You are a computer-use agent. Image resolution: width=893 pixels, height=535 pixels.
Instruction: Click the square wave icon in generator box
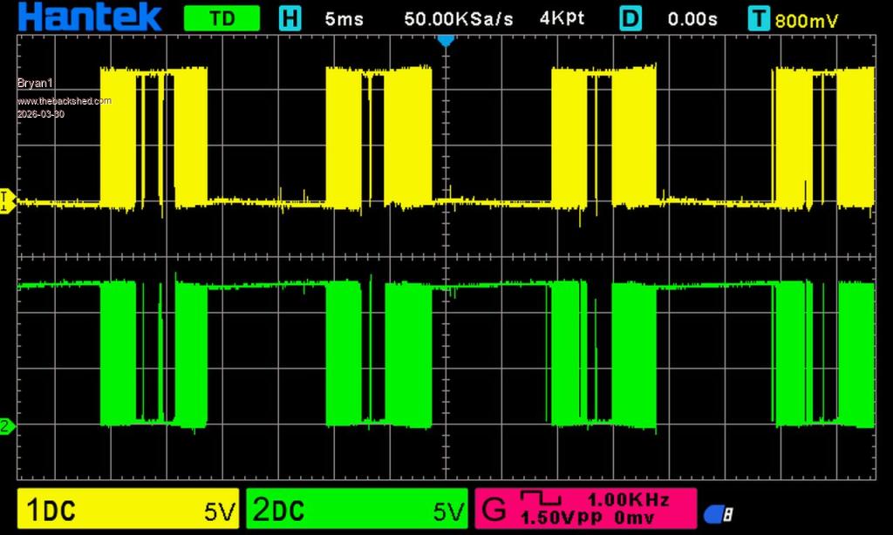point(537,499)
